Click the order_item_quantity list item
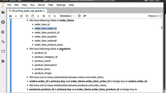 pos(46,37)
